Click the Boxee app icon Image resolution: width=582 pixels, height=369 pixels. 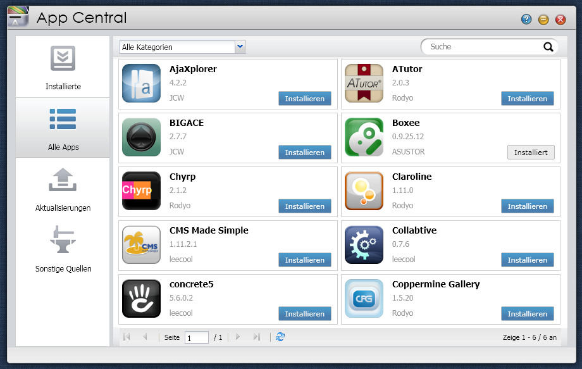click(364, 137)
